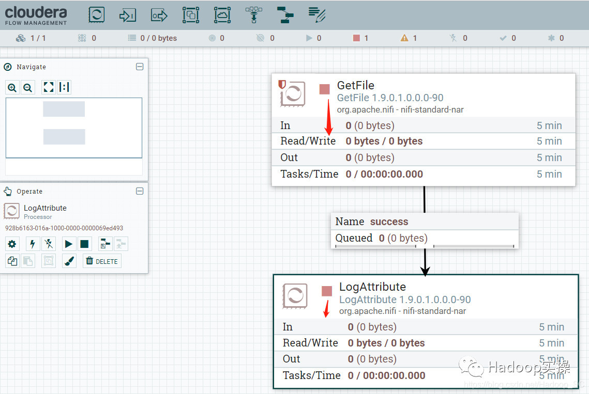The image size is (589, 394).
Task: Zoom out using the Navigate panel
Action: pos(27,87)
